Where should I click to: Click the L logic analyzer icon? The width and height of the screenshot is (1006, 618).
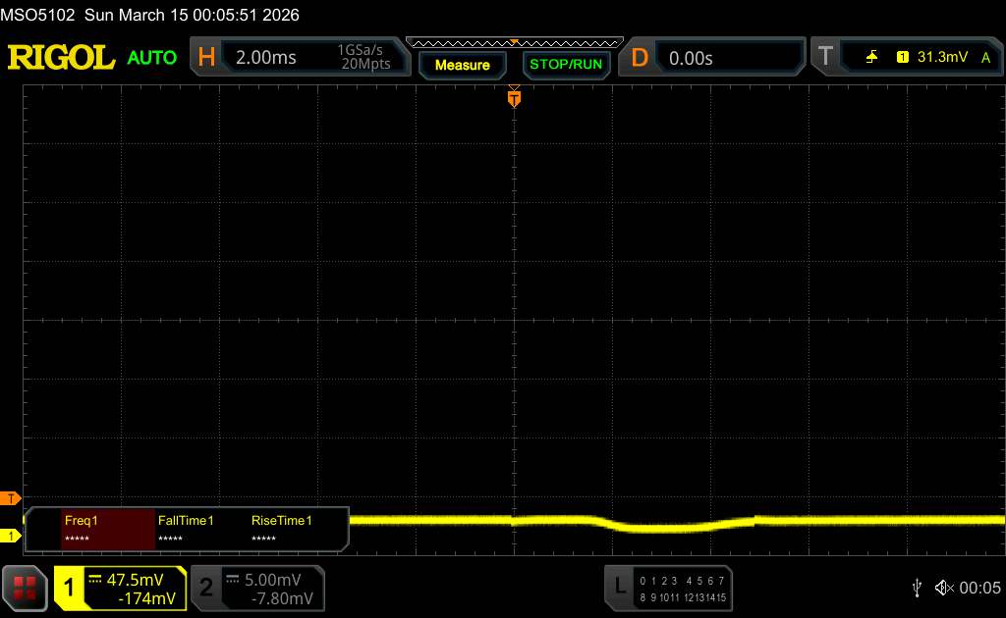click(619, 587)
